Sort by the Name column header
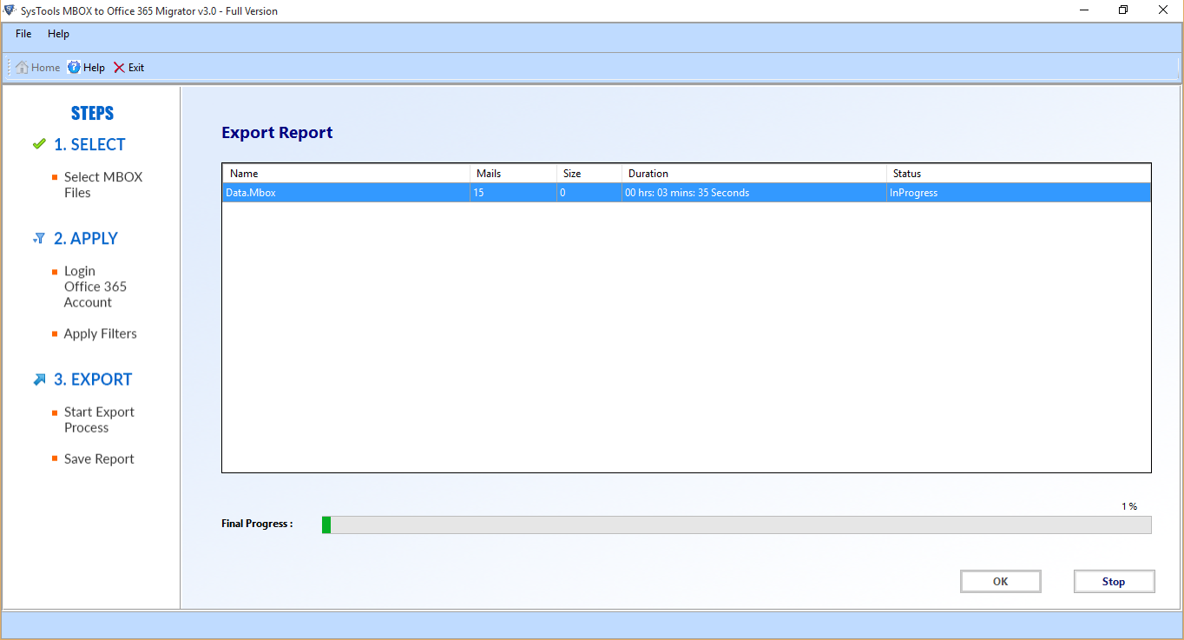Screen dimensions: 1184x640 [x=345, y=174]
